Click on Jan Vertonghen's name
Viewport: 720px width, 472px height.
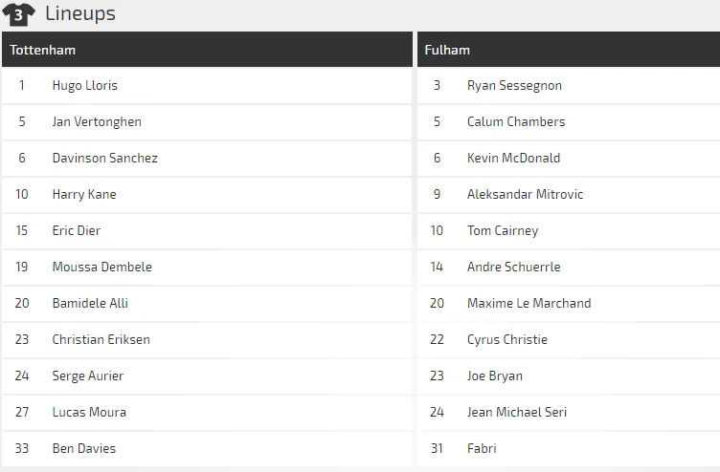point(97,121)
